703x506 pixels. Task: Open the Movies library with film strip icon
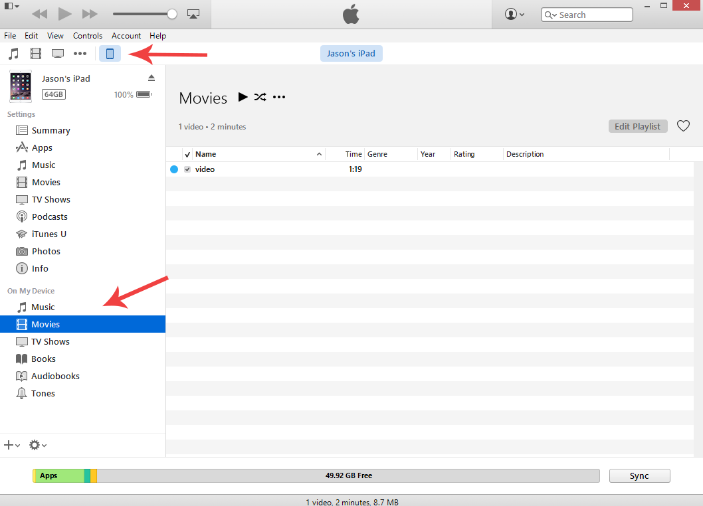(35, 53)
